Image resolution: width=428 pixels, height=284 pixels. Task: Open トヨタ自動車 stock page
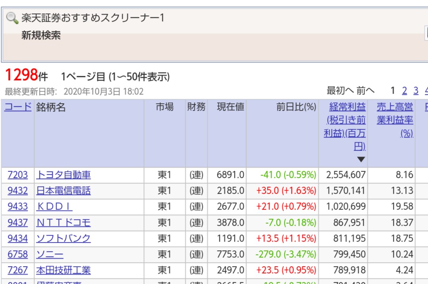[x=63, y=175]
